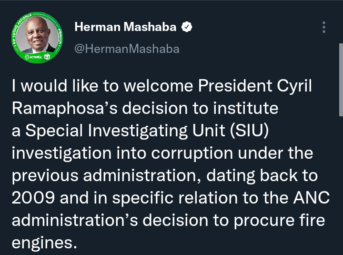Click the word 'corruption' in the tweet body

192,153
